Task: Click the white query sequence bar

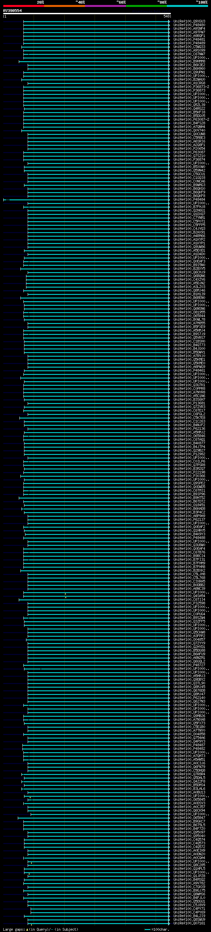Action: 87,14
